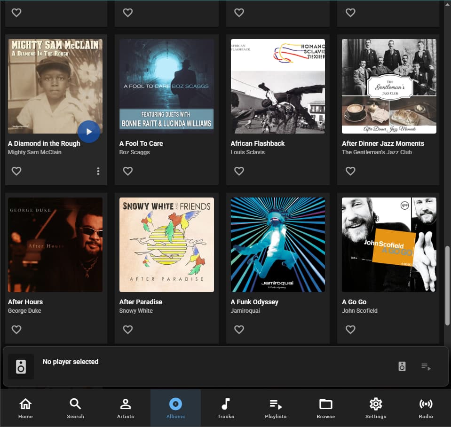The width and height of the screenshot is (451, 427).
Task: Open Playlists tab
Action: [276, 408]
